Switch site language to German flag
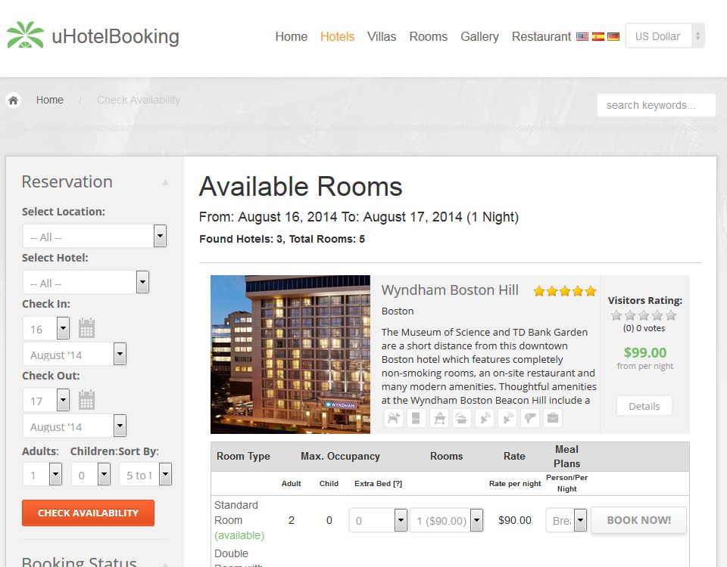 pyautogui.click(x=613, y=36)
